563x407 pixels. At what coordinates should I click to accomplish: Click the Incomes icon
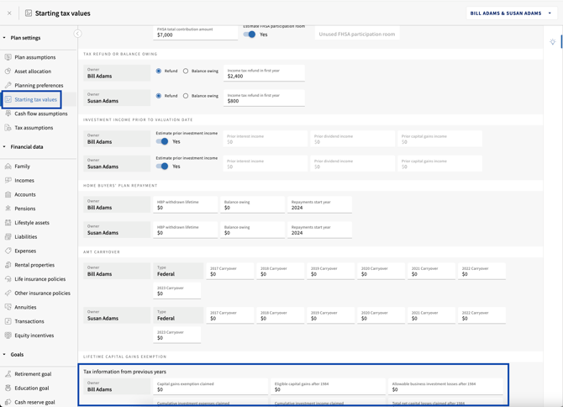pos(8,180)
